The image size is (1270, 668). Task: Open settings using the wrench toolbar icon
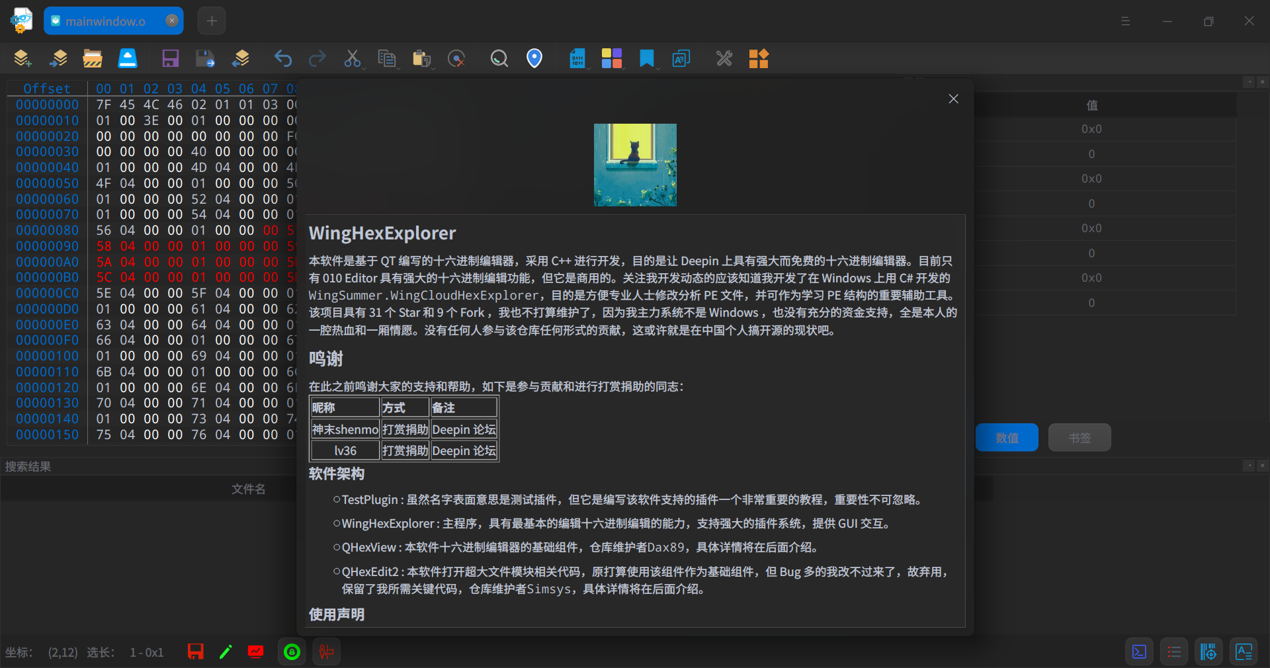pyautogui.click(x=723, y=58)
